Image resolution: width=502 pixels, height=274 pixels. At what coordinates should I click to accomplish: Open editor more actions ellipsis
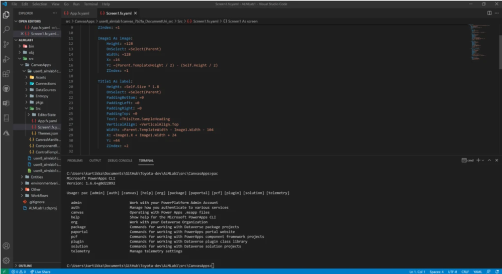click(x=496, y=13)
